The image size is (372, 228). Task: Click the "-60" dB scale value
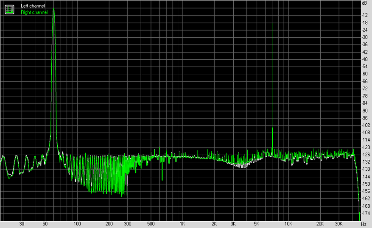pyautogui.click(x=364, y=74)
